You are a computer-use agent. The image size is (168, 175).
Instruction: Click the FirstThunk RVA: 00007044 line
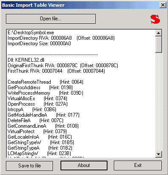pyautogui.click(x=56, y=71)
